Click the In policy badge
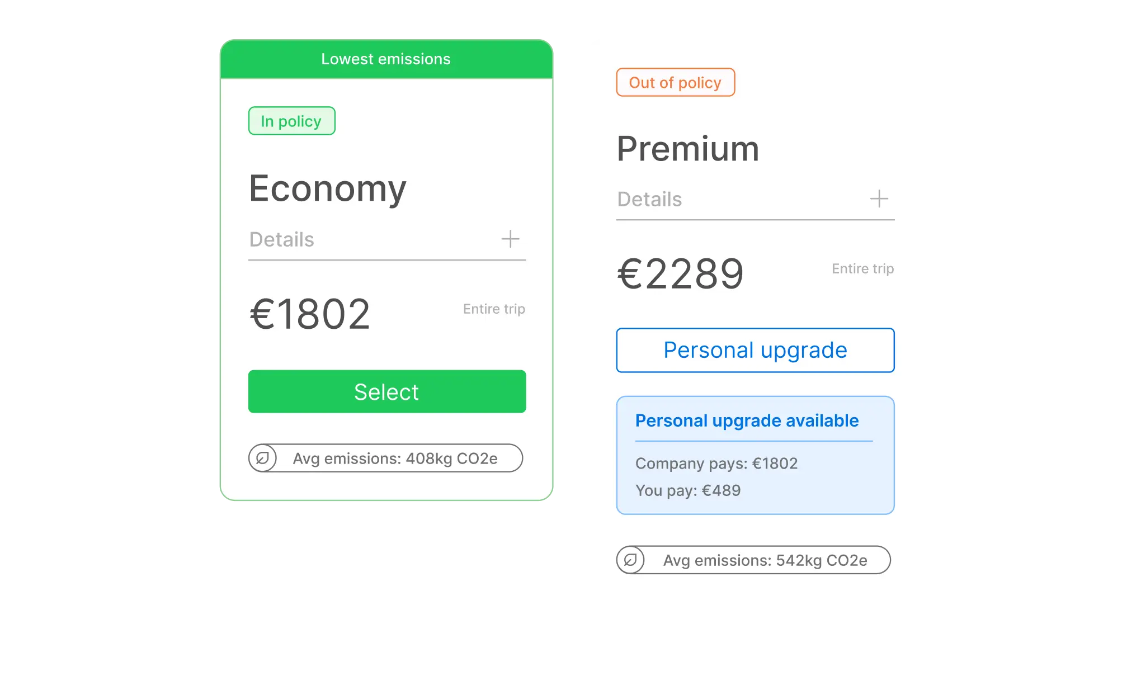Screen dimensions: 1141x676 (x=291, y=121)
